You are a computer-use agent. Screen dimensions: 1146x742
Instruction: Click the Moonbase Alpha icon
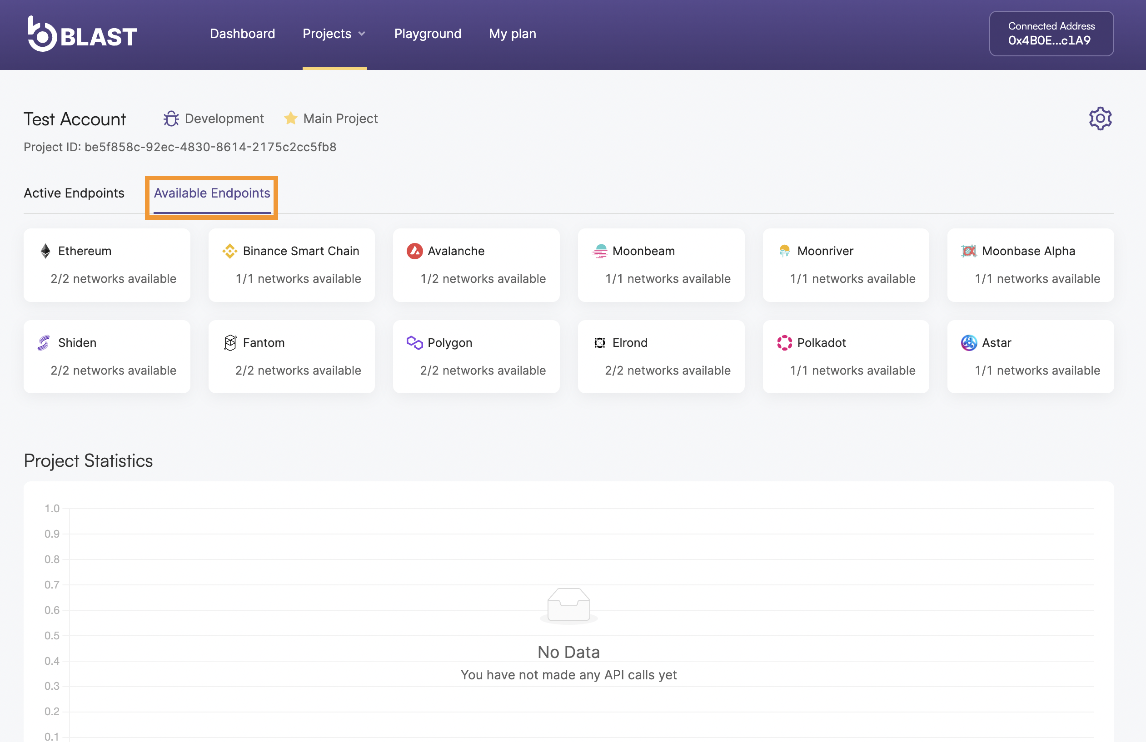pyautogui.click(x=968, y=251)
